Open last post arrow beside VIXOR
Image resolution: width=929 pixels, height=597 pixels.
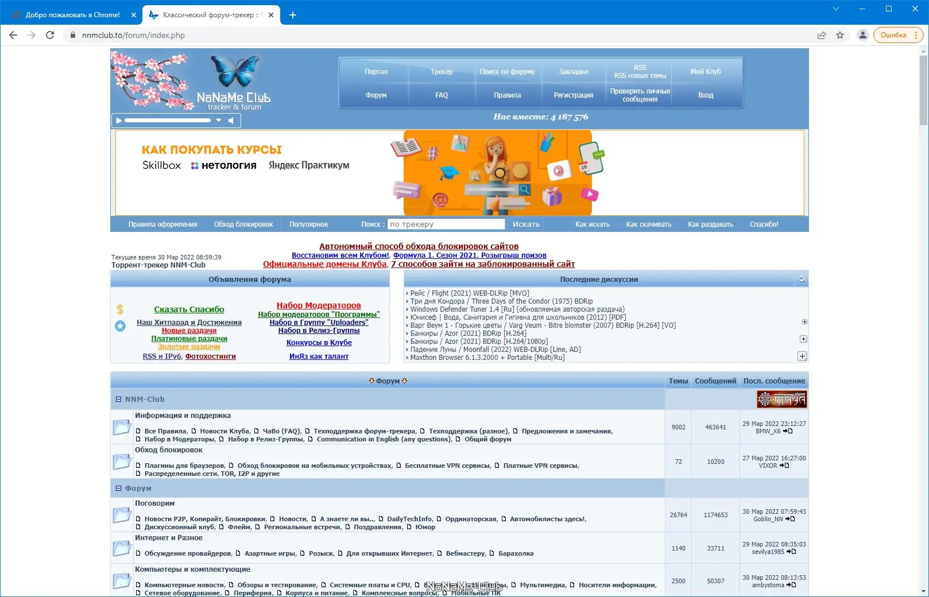(784, 466)
